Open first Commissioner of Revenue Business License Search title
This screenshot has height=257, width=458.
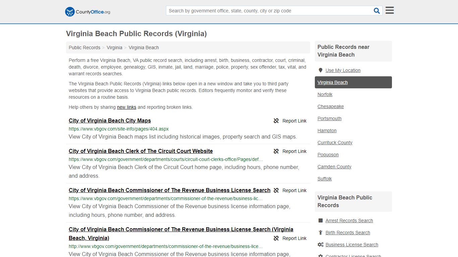pos(170,190)
